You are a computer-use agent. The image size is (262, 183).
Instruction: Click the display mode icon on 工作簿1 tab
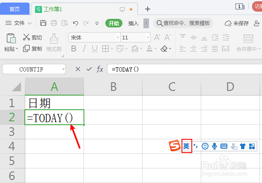[122, 9]
